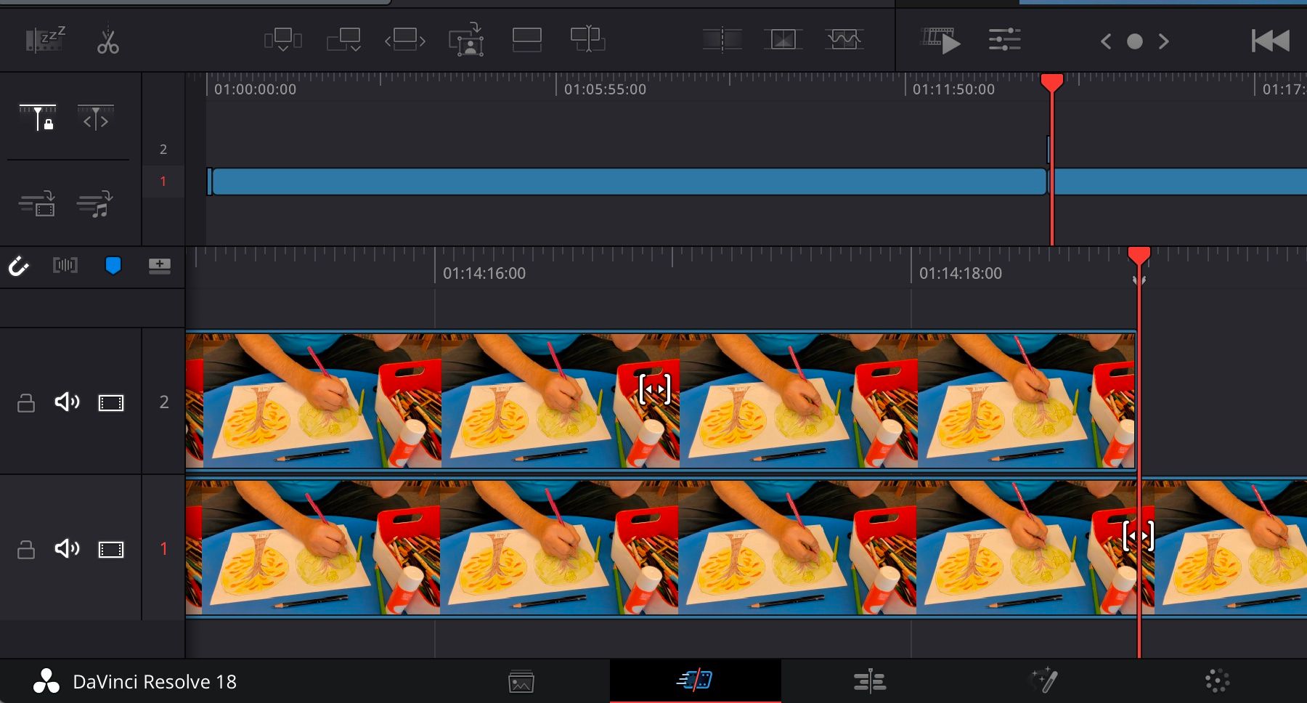
Task: Click 01:05:55:00 on the upper ruler
Action: pos(605,89)
